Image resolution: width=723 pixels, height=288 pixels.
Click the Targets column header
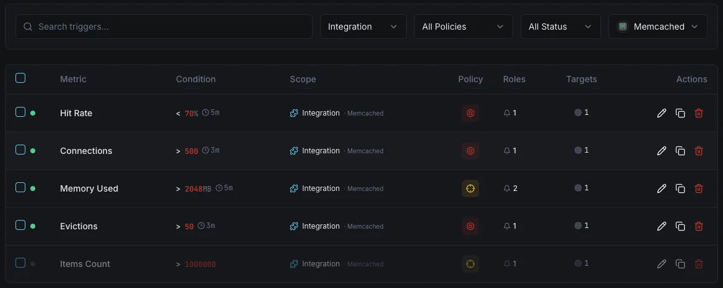pos(581,79)
